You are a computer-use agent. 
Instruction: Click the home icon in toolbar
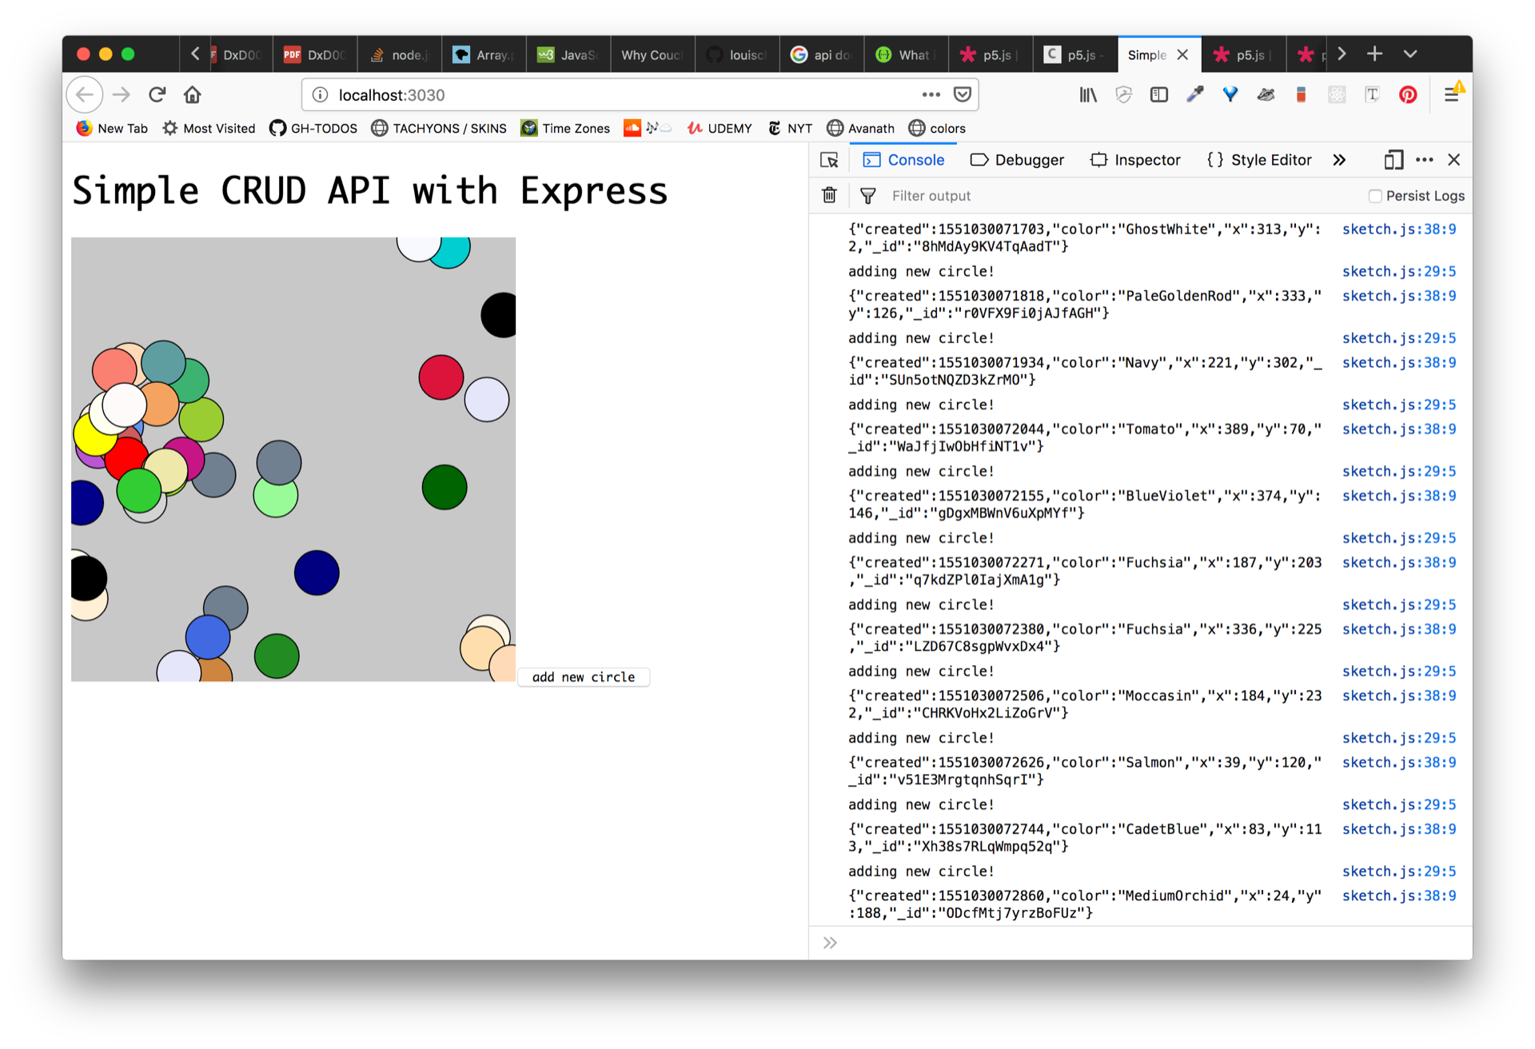(x=192, y=94)
